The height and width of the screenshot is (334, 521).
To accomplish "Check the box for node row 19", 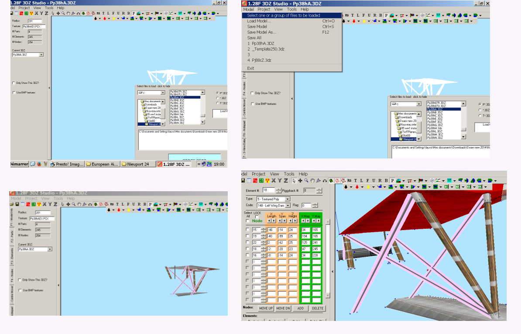I will pos(247,236).
